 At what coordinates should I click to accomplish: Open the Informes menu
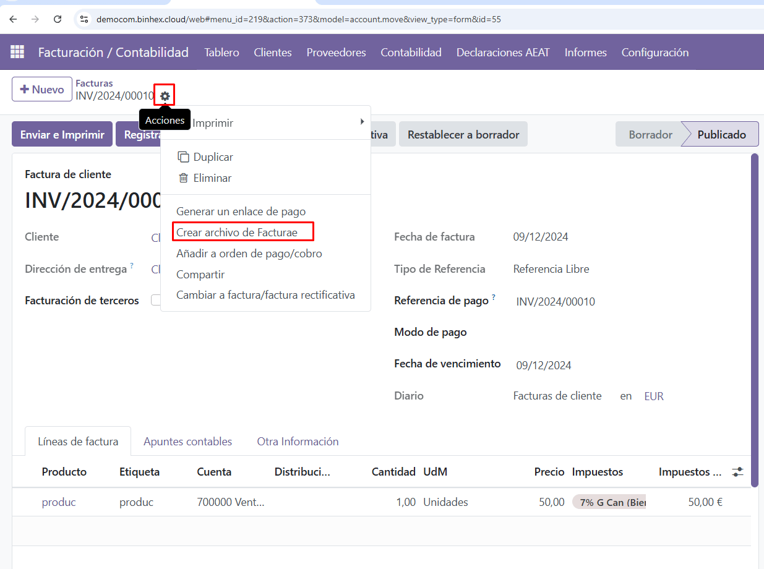[585, 53]
